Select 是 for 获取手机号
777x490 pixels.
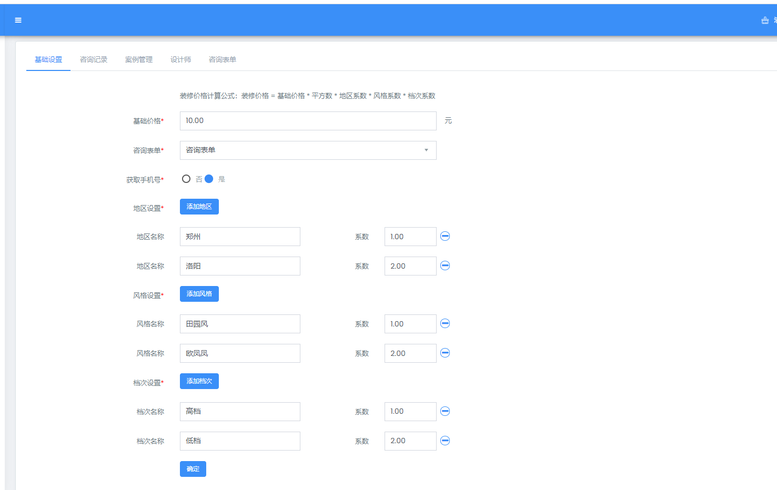(x=209, y=179)
